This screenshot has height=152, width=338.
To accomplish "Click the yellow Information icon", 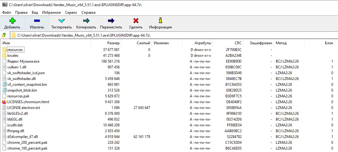I will (160, 20).
